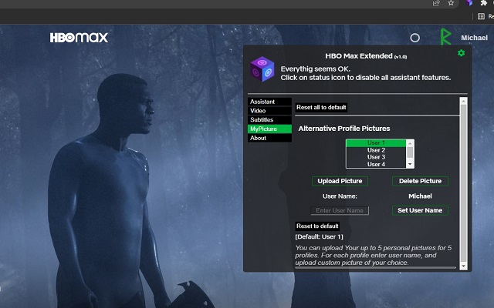Click the HBO Max Extended toolbar icon
The height and width of the screenshot is (308, 494).
(469, 3)
